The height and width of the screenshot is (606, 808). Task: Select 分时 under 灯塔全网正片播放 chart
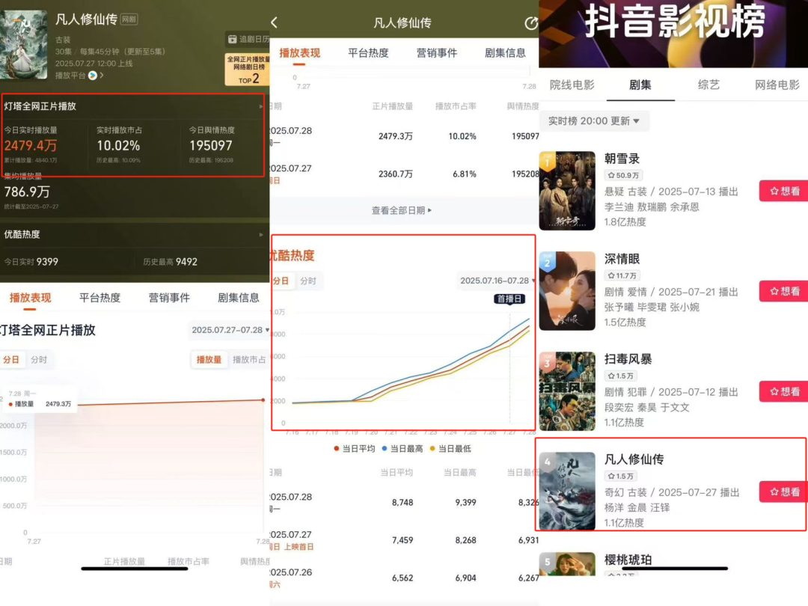point(39,360)
